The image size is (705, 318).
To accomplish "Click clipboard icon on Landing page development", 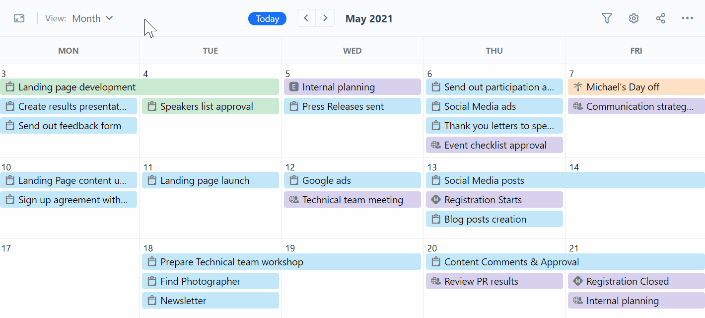I will point(9,87).
